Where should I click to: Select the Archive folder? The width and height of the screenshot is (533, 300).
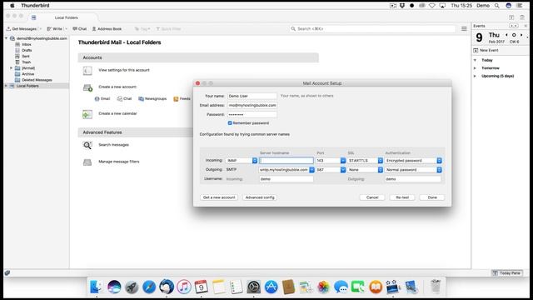click(27, 74)
